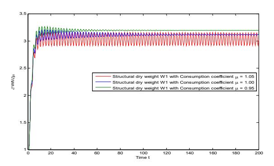
Task: Click x-axis tick label 100
Action: point(143,153)
